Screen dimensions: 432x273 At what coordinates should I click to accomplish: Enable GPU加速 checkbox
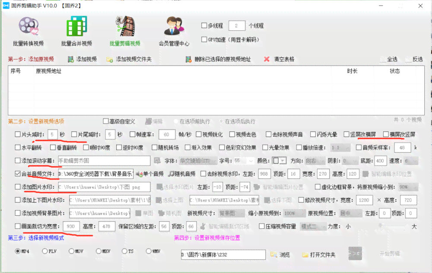pyautogui.click(x=204, y=39)
